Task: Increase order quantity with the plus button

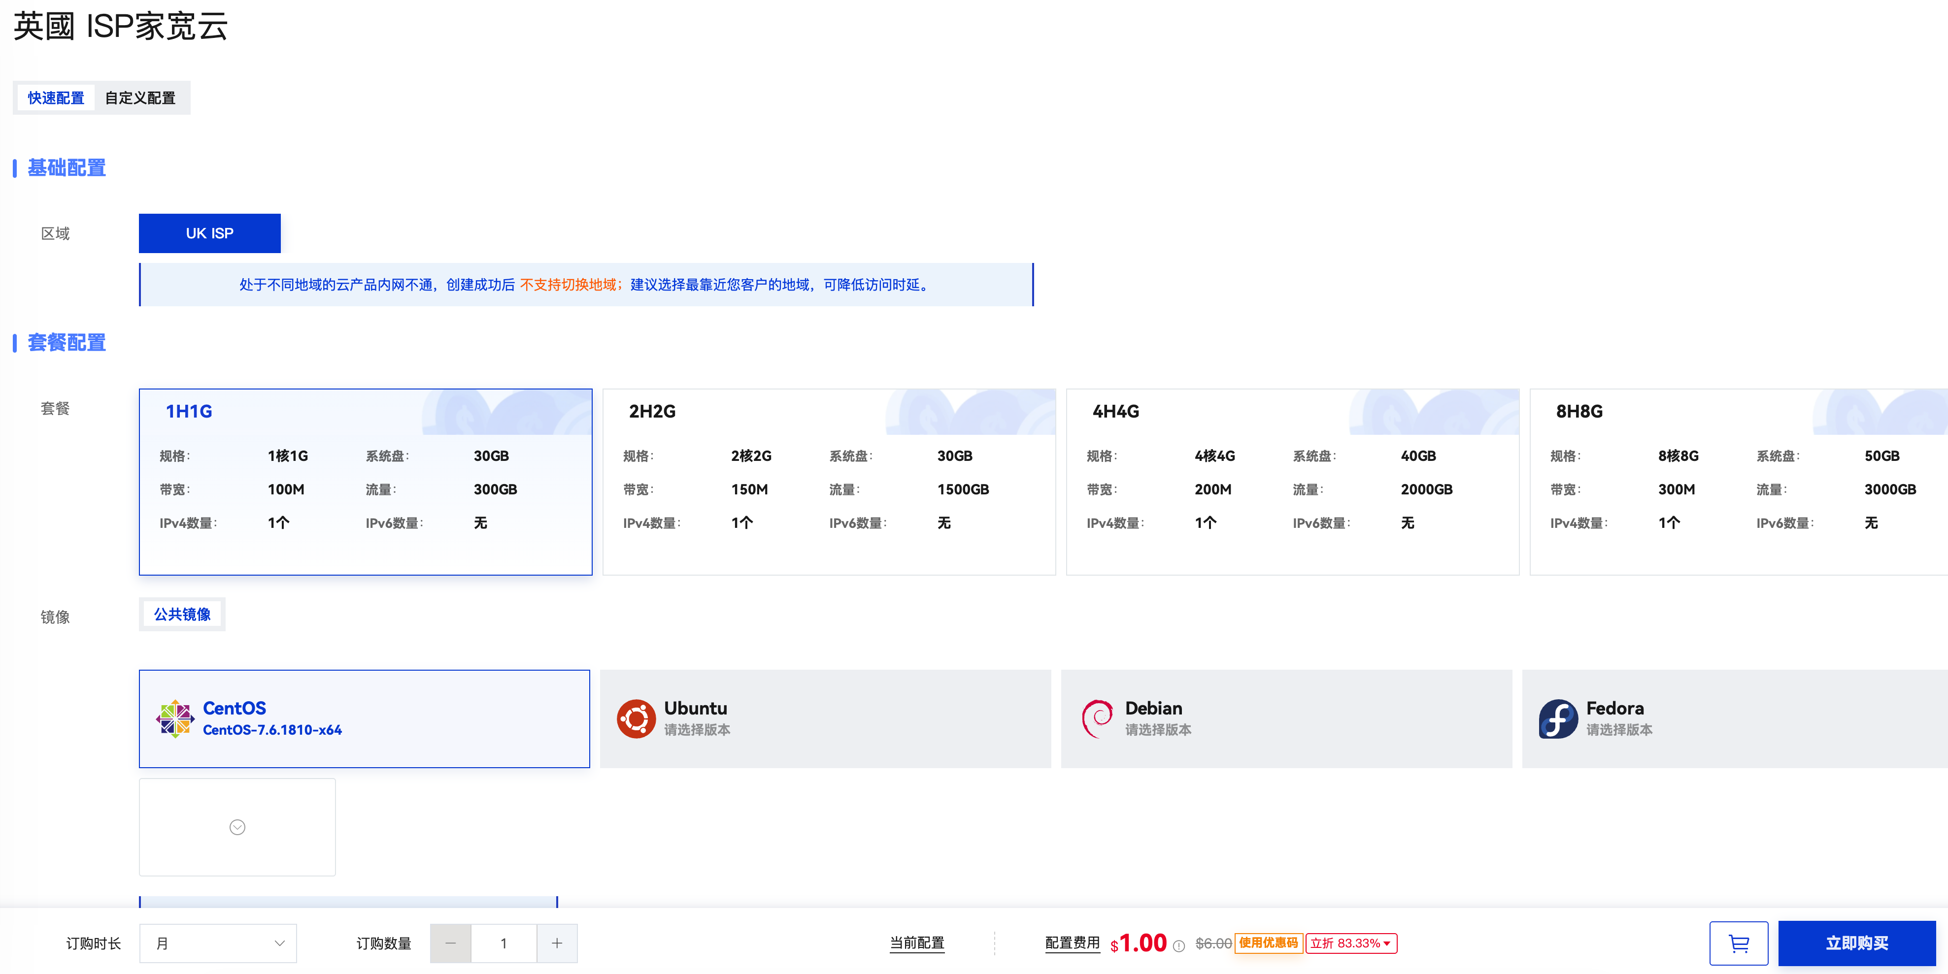Action: 557,943
